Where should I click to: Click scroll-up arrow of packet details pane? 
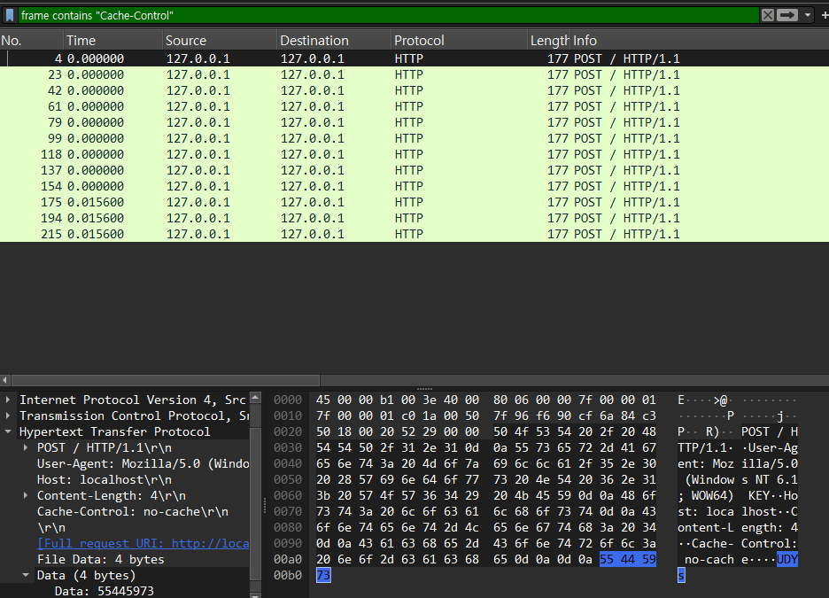(255, 397)
